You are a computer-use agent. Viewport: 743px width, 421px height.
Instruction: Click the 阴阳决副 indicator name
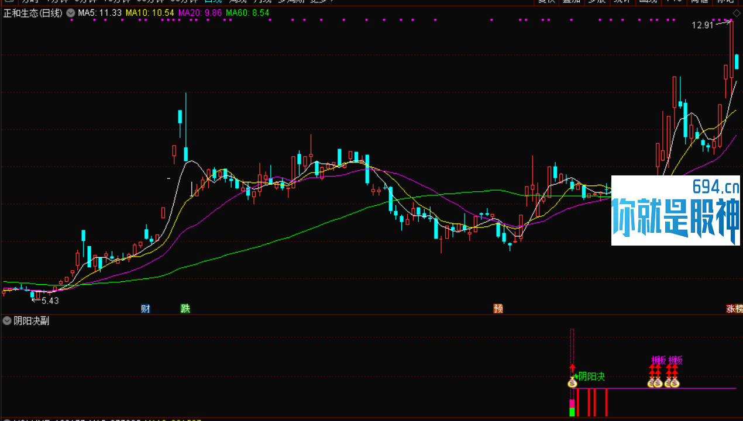tap(32, 320)
